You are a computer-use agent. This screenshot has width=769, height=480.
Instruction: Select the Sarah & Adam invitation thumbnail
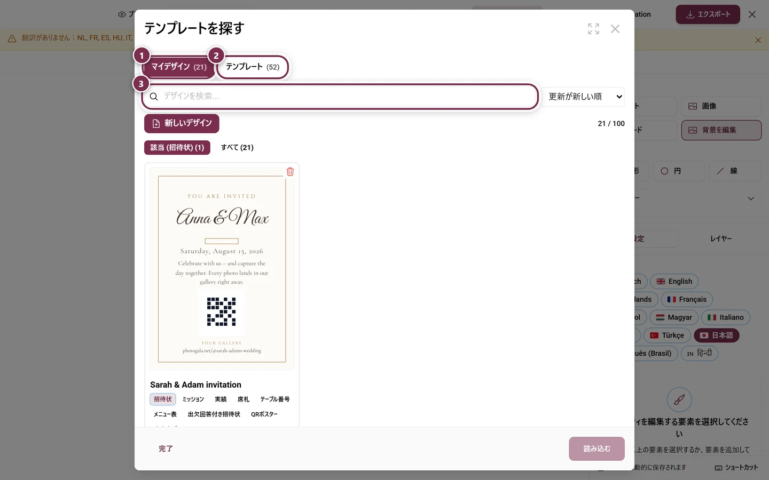click(222, 269)
